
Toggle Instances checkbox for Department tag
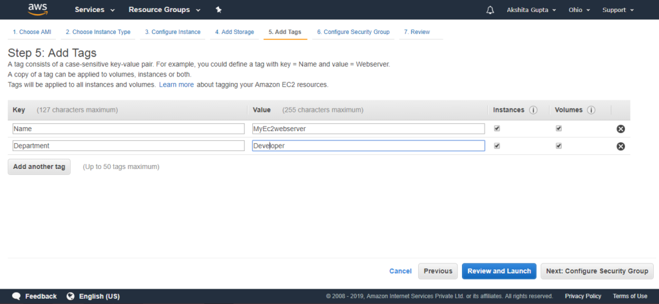point(497,146)
